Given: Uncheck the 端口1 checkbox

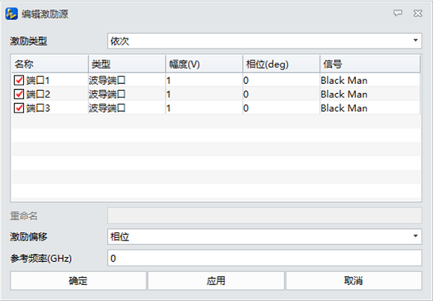Looking at the screenshot, I should 18,80.
